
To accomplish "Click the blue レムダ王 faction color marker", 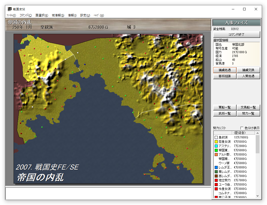I will [x=216, y=167].
